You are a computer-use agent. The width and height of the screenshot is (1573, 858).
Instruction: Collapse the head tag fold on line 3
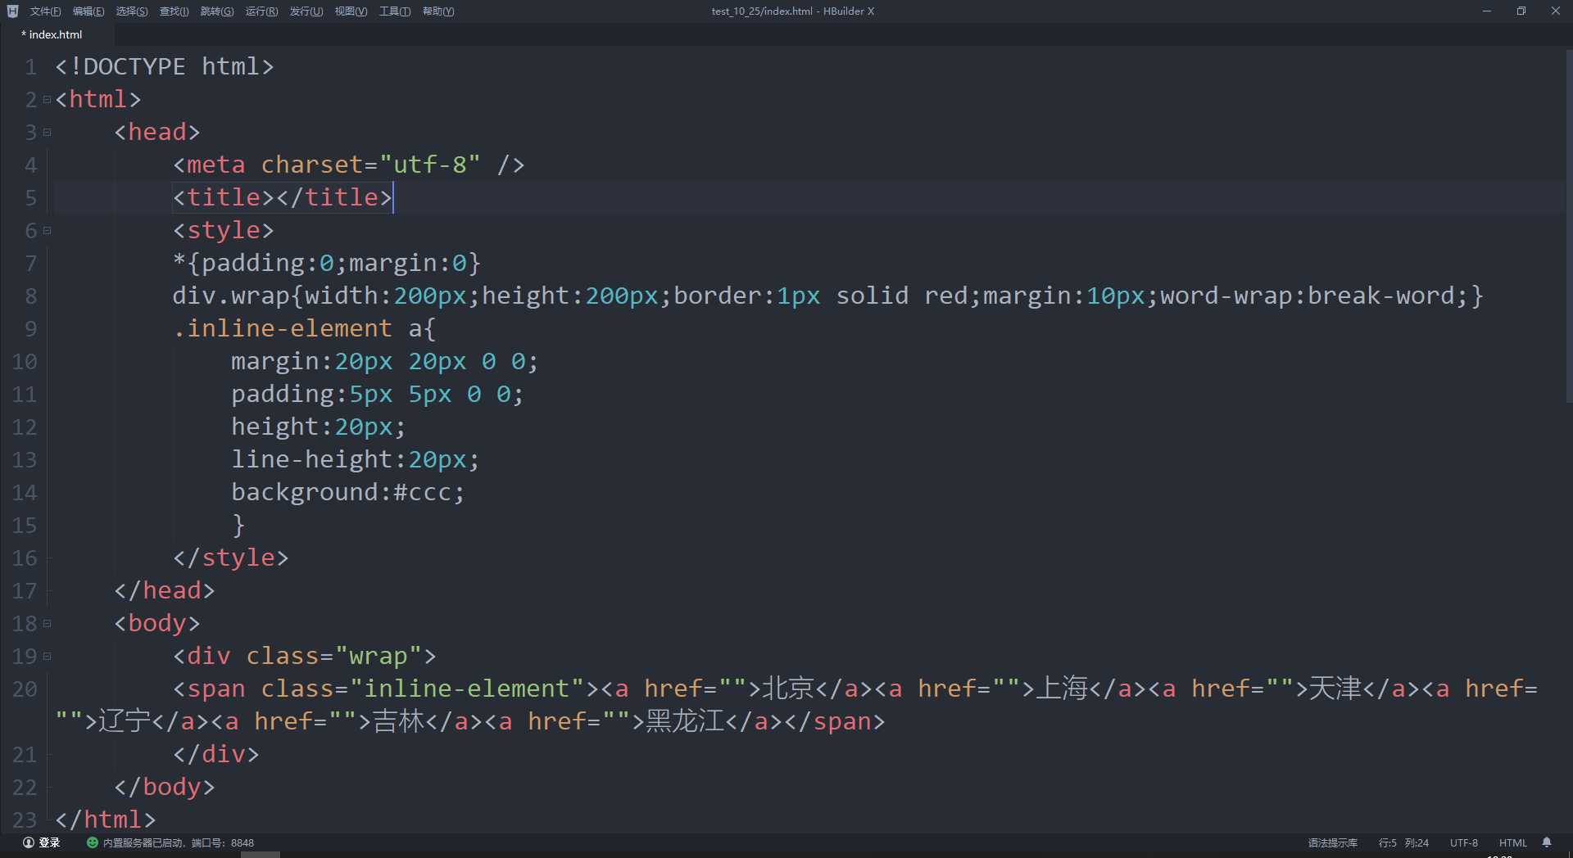[x=47, y=132]
